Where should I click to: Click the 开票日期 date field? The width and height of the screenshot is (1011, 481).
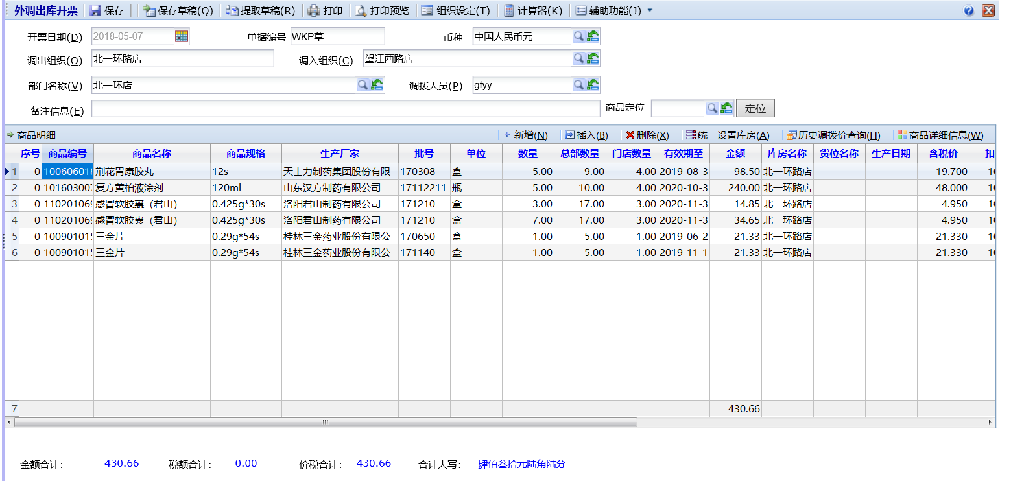(x=133, y=36)
